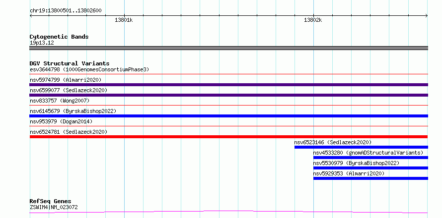Click nsv5974799 (Almarri2020) variant label
This screenshot has height=218, width=442.
pyautogui.click(x=66, y=80)
